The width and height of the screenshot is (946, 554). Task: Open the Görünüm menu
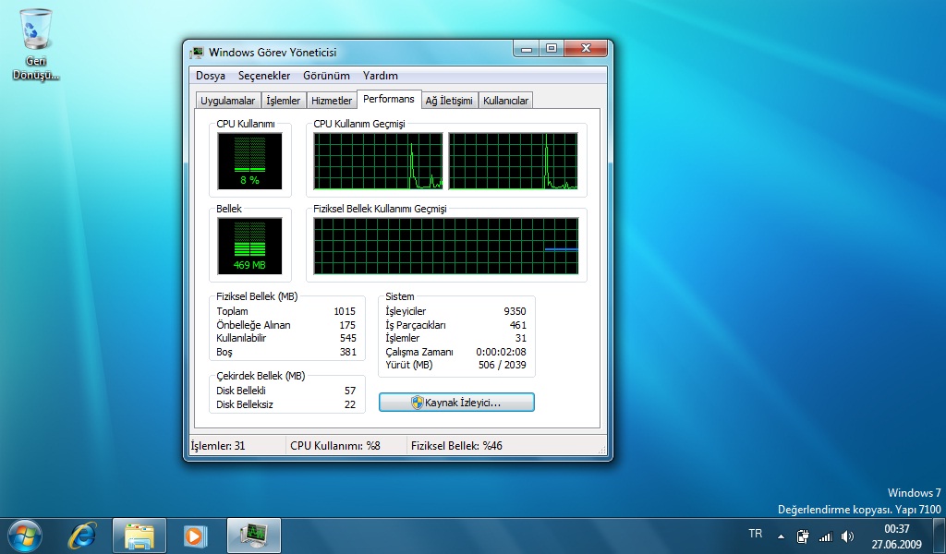pyautogui.click(x=326, y=76)
